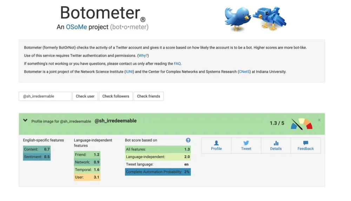Open Details with bar chart icon
Screen dimensions: 351x201
click(276, 145)
